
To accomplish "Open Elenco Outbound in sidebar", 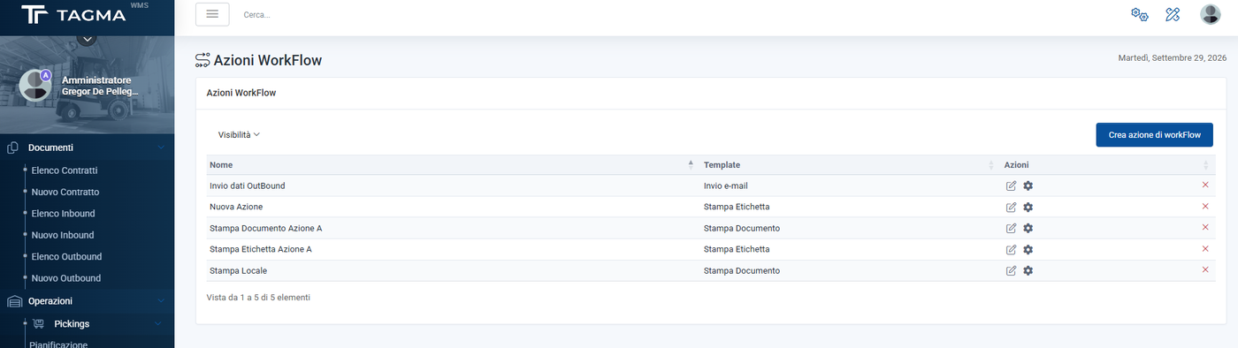I will point(66,257).
